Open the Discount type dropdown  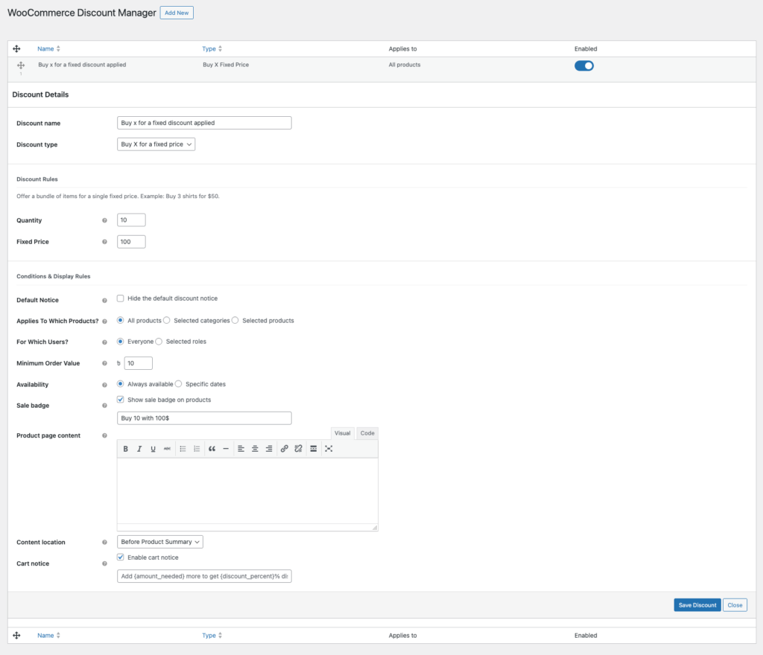point(156,144)
